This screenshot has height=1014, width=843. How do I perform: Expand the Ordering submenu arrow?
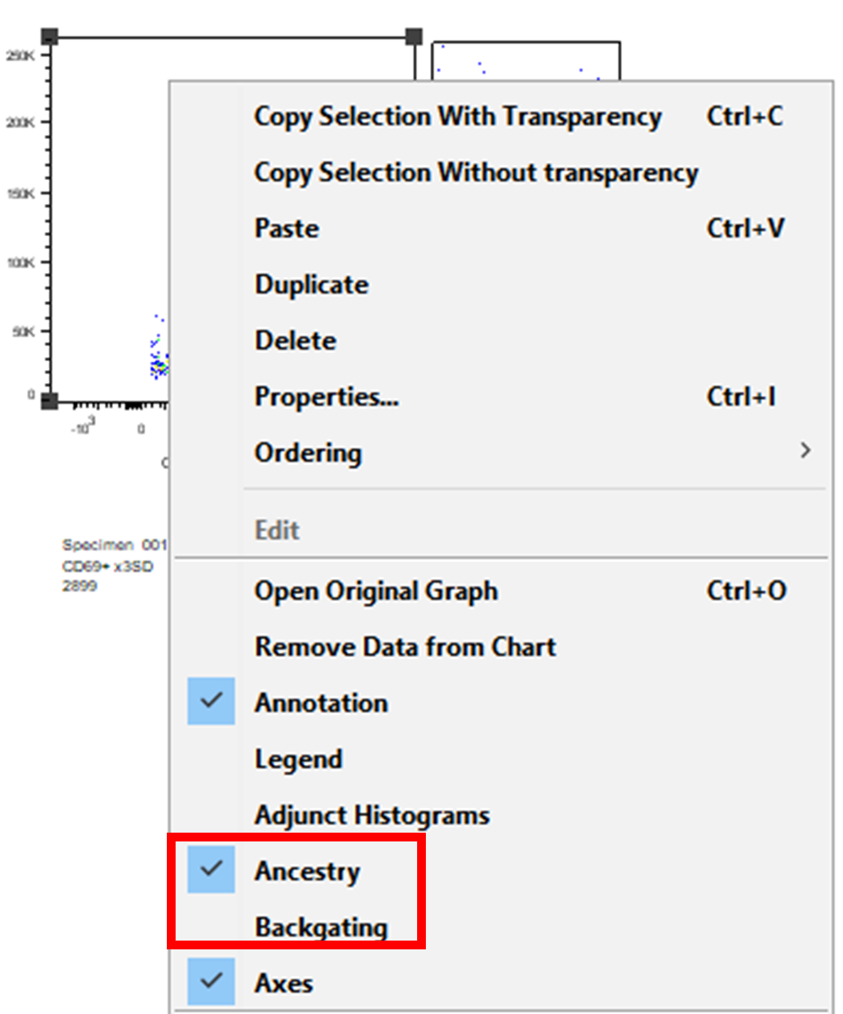805,451
